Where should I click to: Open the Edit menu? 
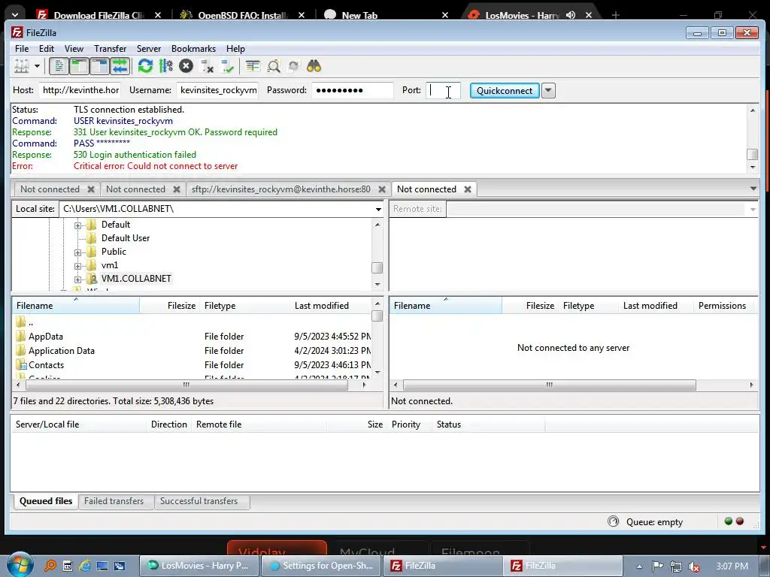click(47, 49)
